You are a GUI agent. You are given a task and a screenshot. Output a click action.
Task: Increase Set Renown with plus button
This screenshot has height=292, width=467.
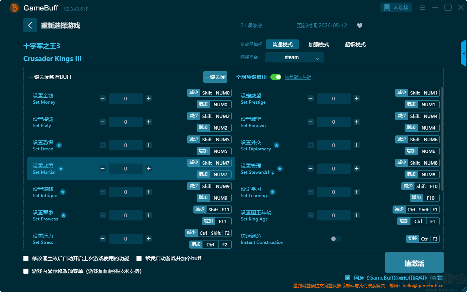pos(356,122)
